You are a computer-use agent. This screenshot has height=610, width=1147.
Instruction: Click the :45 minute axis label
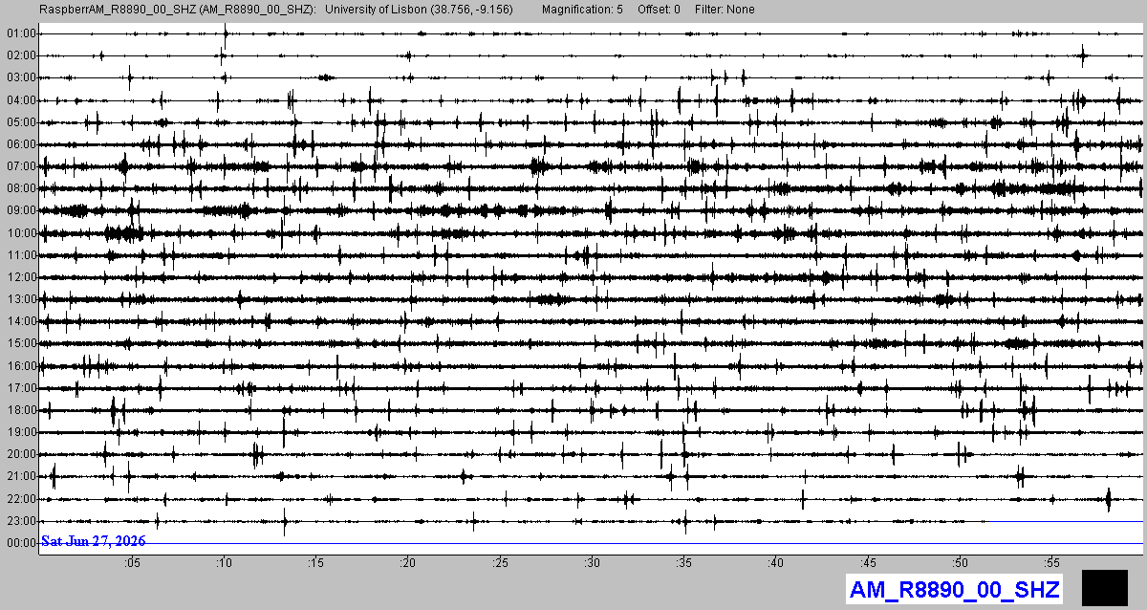pyautogui.click(x=869, y=562)
